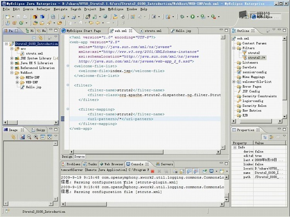Fold the filter-mapping element in editor

pos(68,109)
